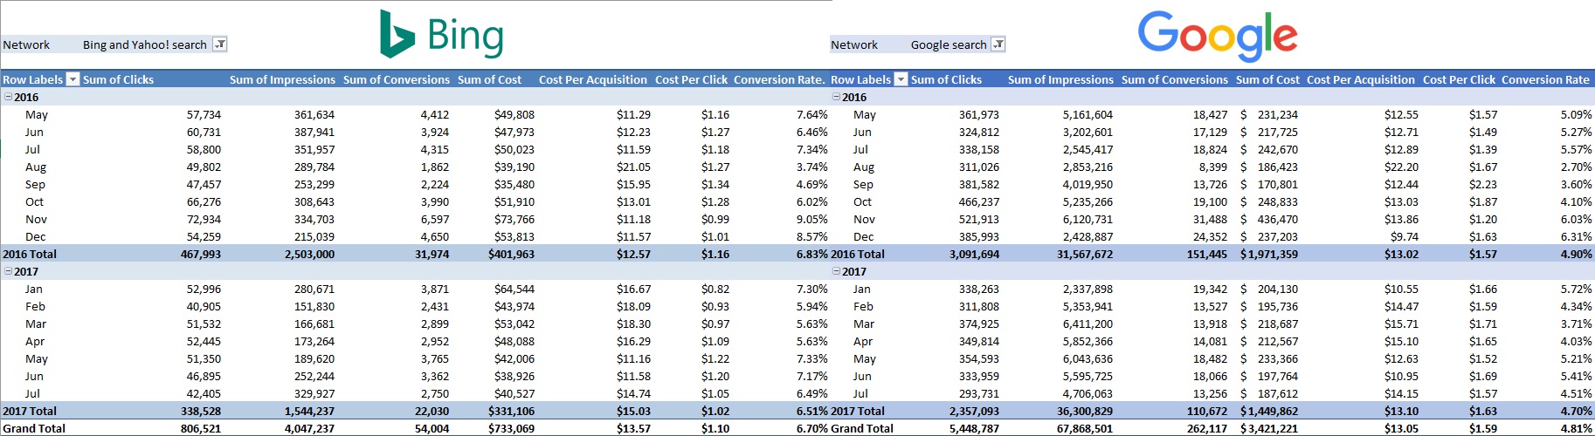1595x436 pixels.
Task: Open Row Labels dropdown in Google table
Action: (x=901, y=79)
